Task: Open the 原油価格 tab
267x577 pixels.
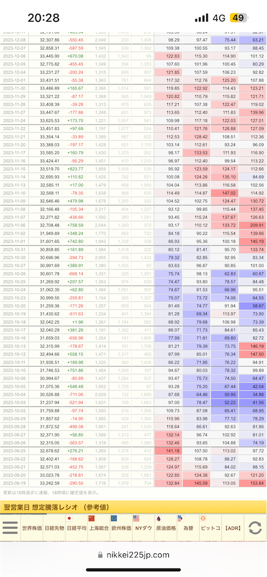Action: click(166, 527)
